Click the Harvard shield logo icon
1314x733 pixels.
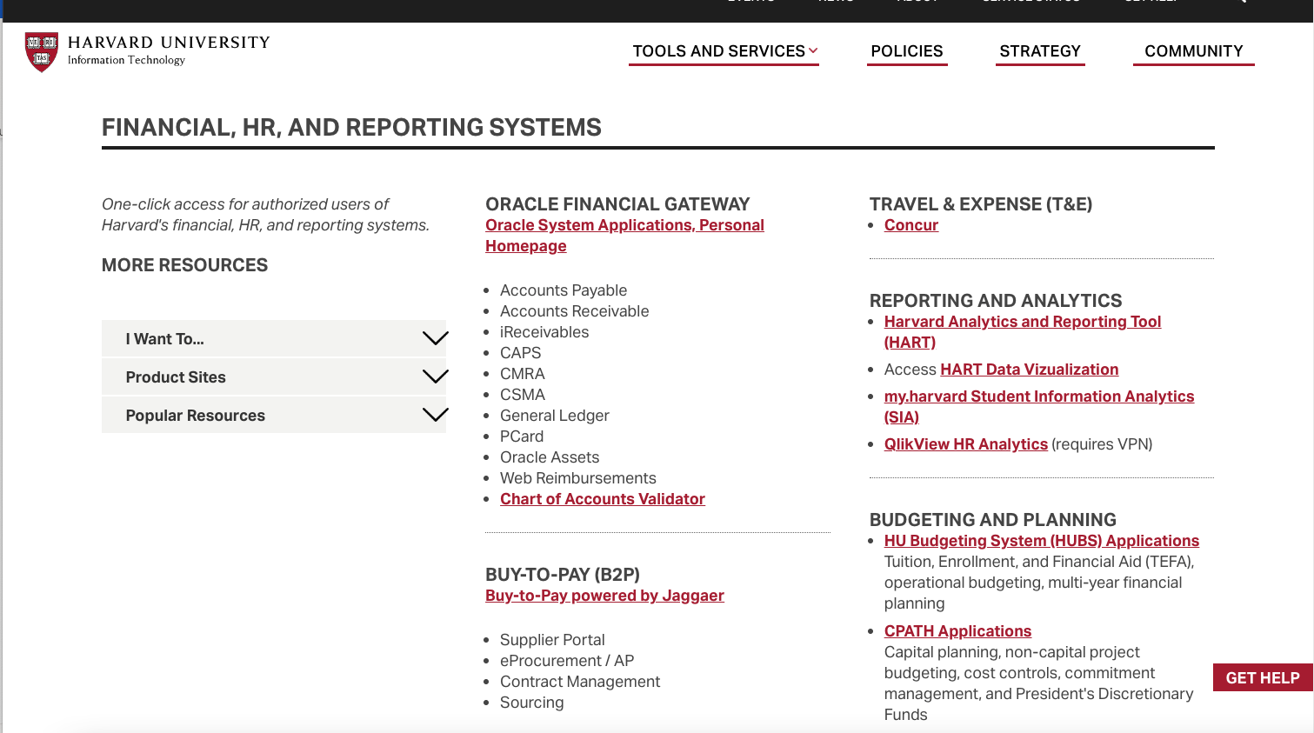click(x=42, y=52)
